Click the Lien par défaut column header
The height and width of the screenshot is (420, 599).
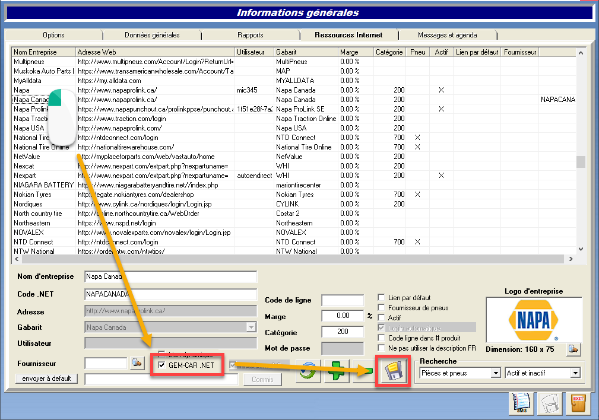click(477, 52)
